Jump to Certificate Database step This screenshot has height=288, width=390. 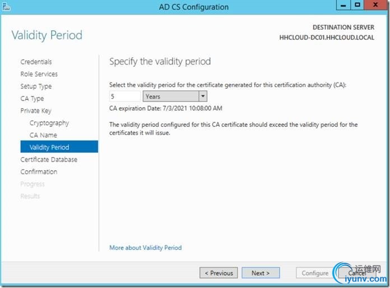tap(49, 159)
